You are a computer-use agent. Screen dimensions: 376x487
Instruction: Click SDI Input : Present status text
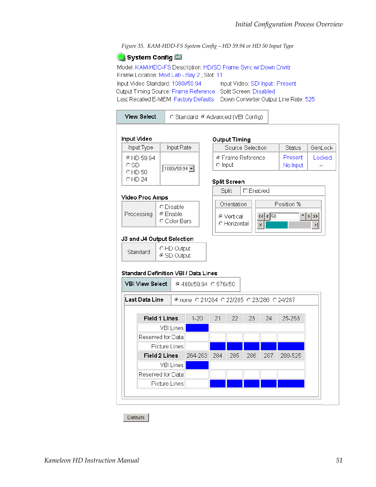coord(274,84)
